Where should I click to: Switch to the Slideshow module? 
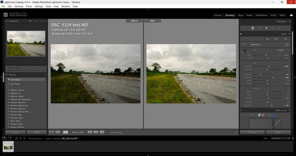(x=261, y=15)
